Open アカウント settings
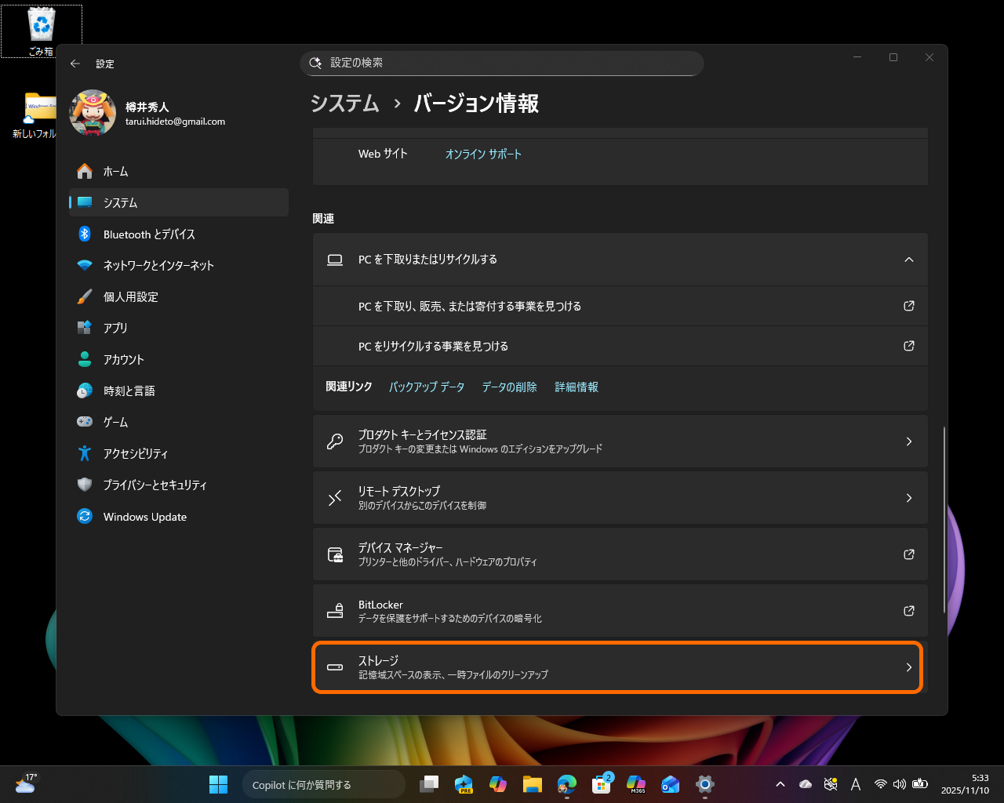 (179, 359)
